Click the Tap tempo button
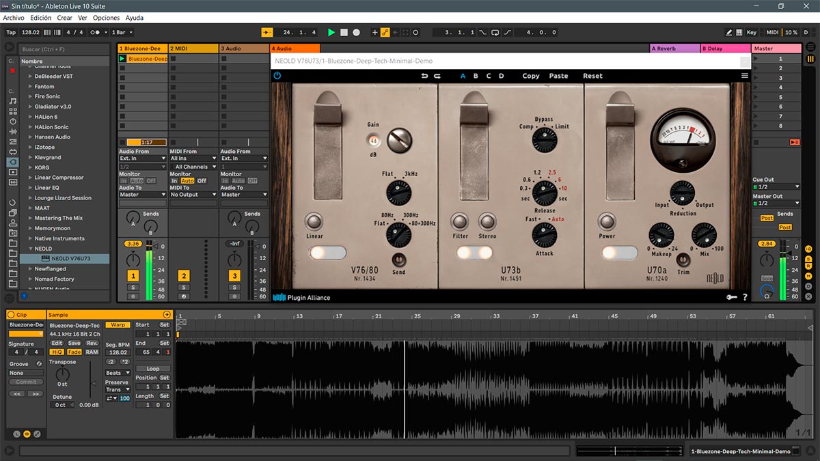820x461 pixels. tap(11, 32)
